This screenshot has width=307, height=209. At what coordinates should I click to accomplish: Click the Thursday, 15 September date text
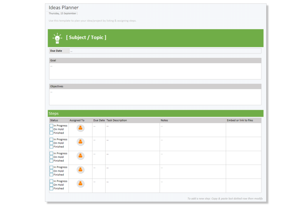click(63, 13)
